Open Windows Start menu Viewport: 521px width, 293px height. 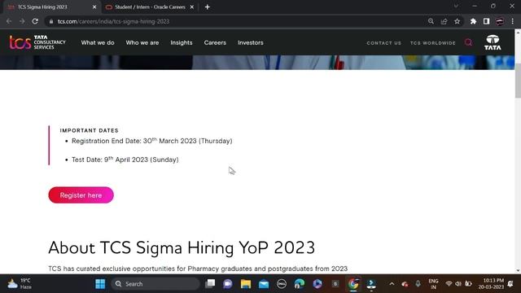pyautogui.click(x=100, y=284)
